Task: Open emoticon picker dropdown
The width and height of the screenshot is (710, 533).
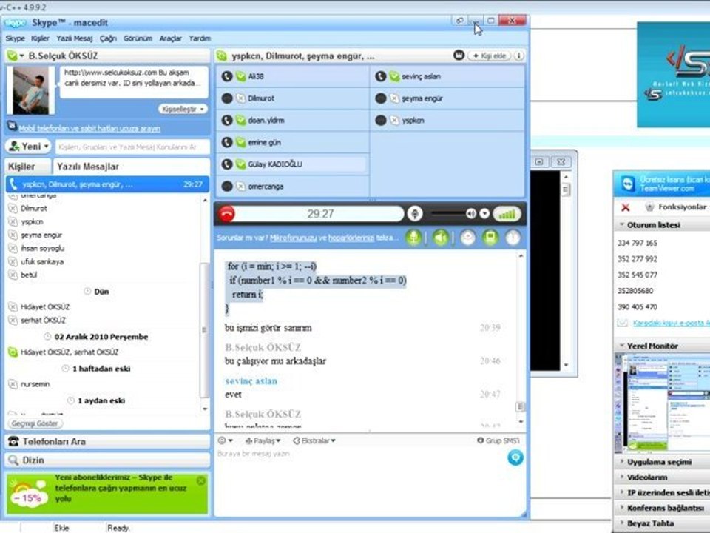Action: click(x=225, y=440)
